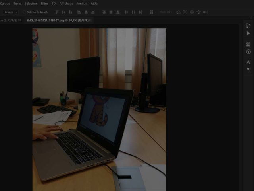
Task: Open the Groupe dropdown
Action: coord(11,12)
